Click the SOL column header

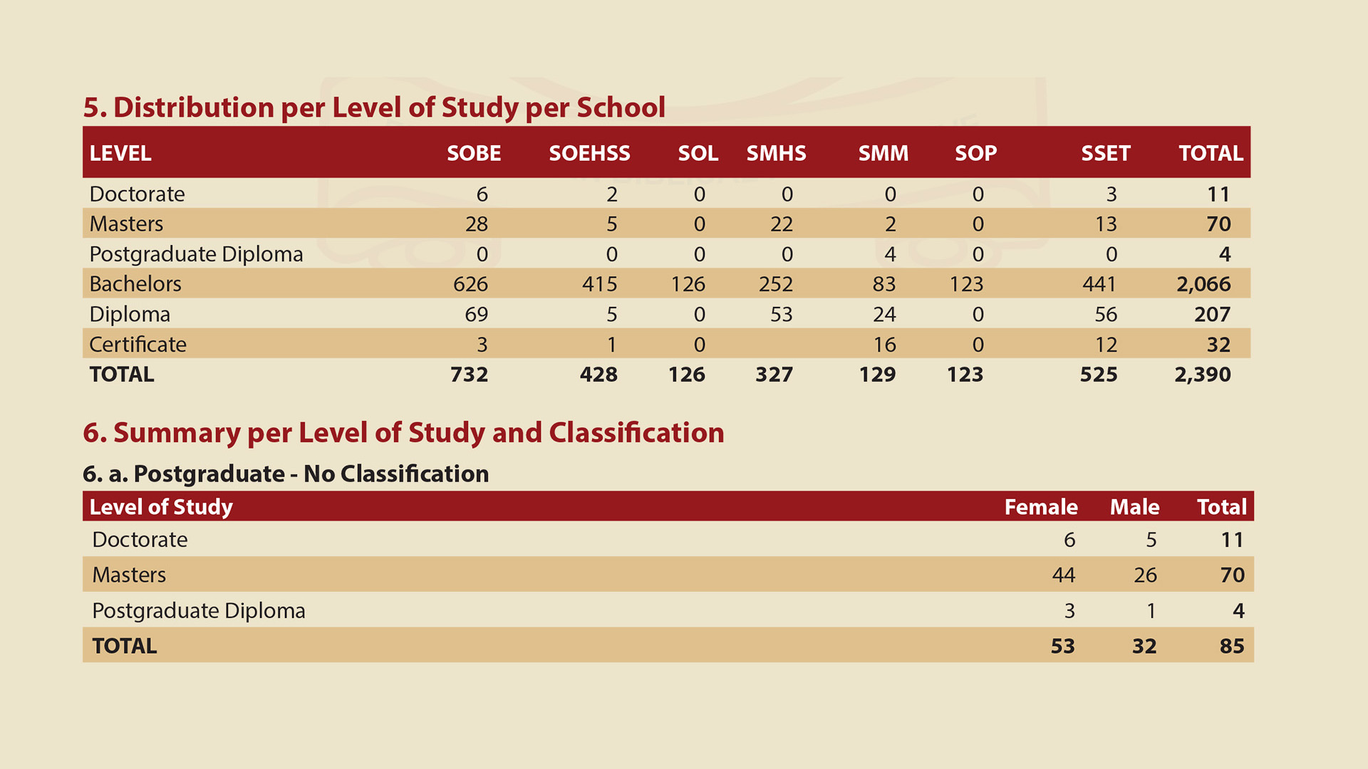coord(697,153)
